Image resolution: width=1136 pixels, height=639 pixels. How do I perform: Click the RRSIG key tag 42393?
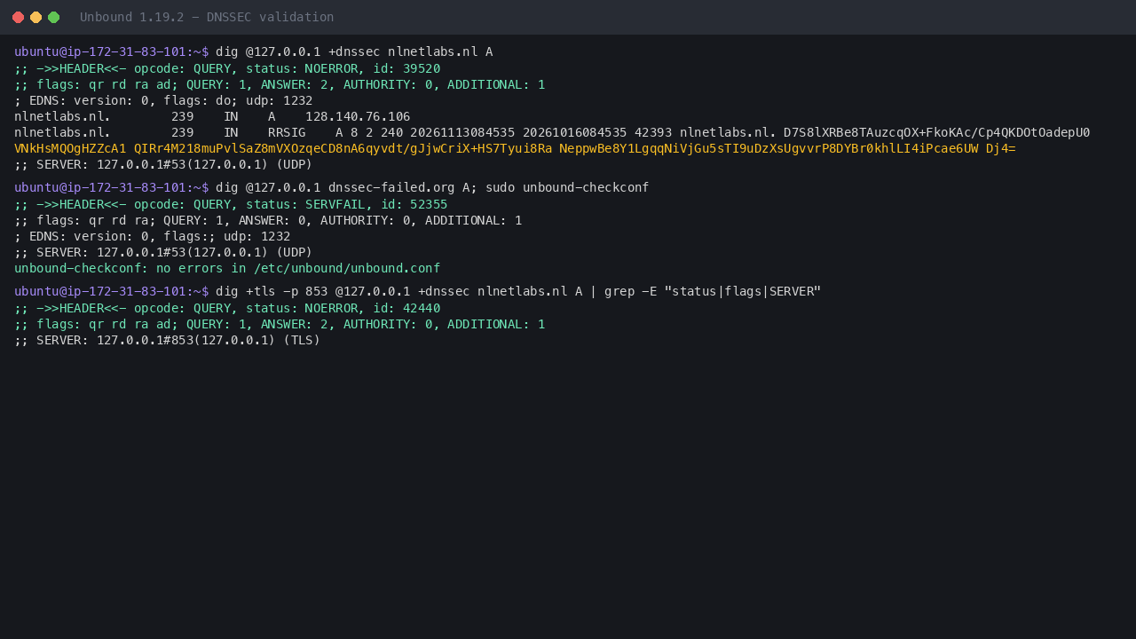653,132
